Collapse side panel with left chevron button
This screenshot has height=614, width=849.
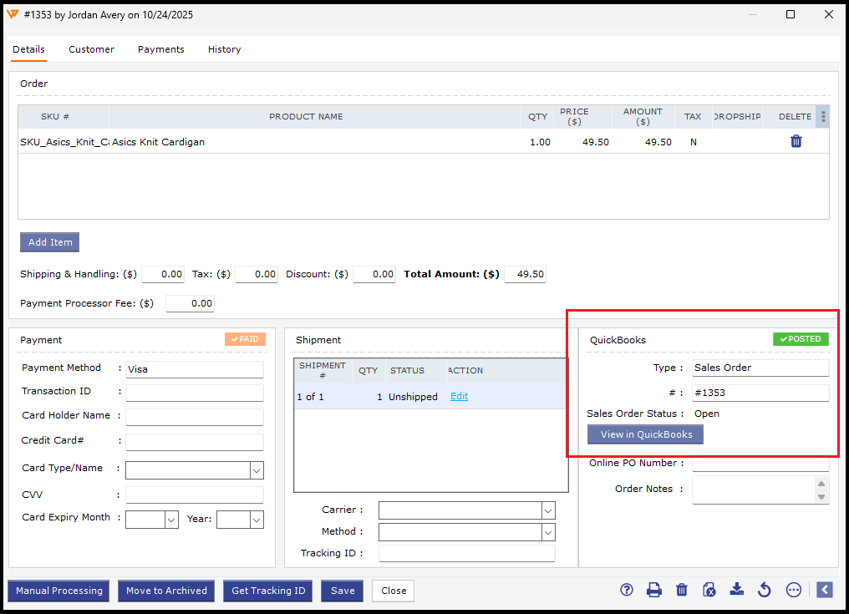[825, 590]
